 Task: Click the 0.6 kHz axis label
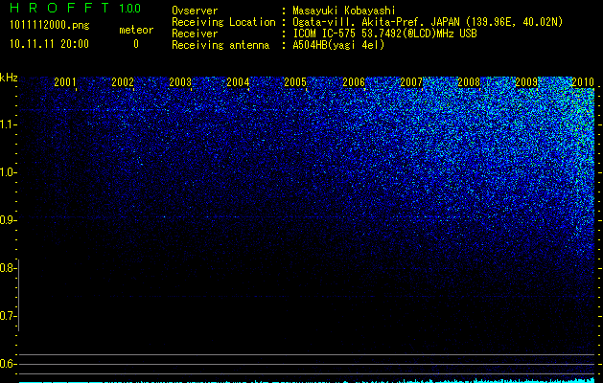8,364
